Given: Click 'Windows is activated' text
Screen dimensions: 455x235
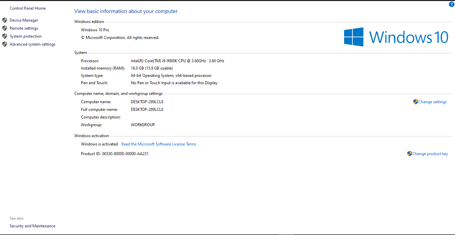Looking at the screenshot, I should click(100, 144).
